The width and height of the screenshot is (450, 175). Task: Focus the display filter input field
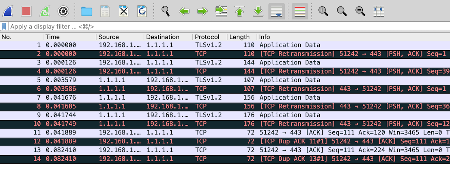[229, 27]
